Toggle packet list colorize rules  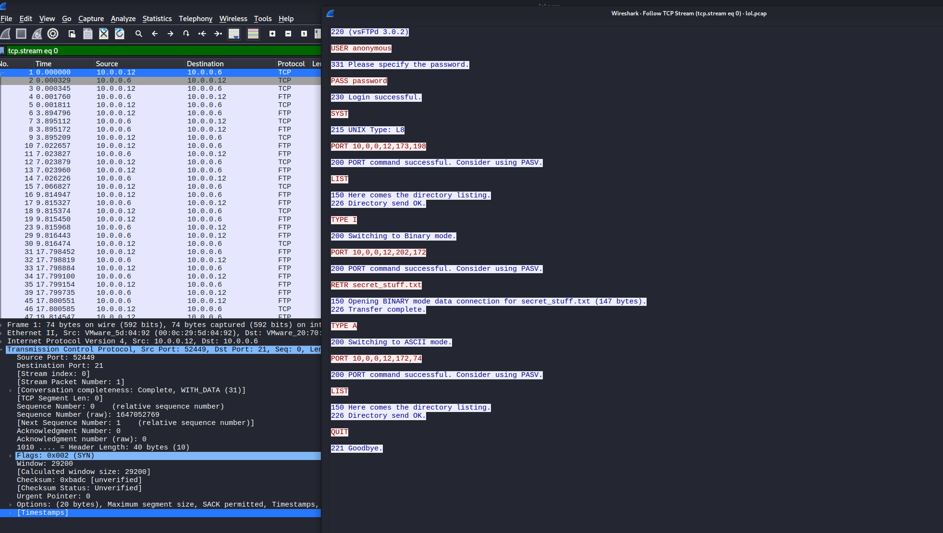pos(253,34)
